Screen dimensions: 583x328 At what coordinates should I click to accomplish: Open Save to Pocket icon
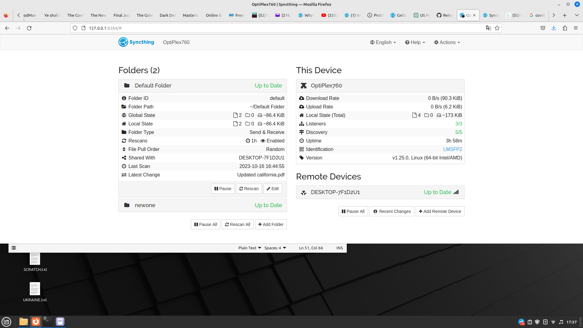point(543,28)
